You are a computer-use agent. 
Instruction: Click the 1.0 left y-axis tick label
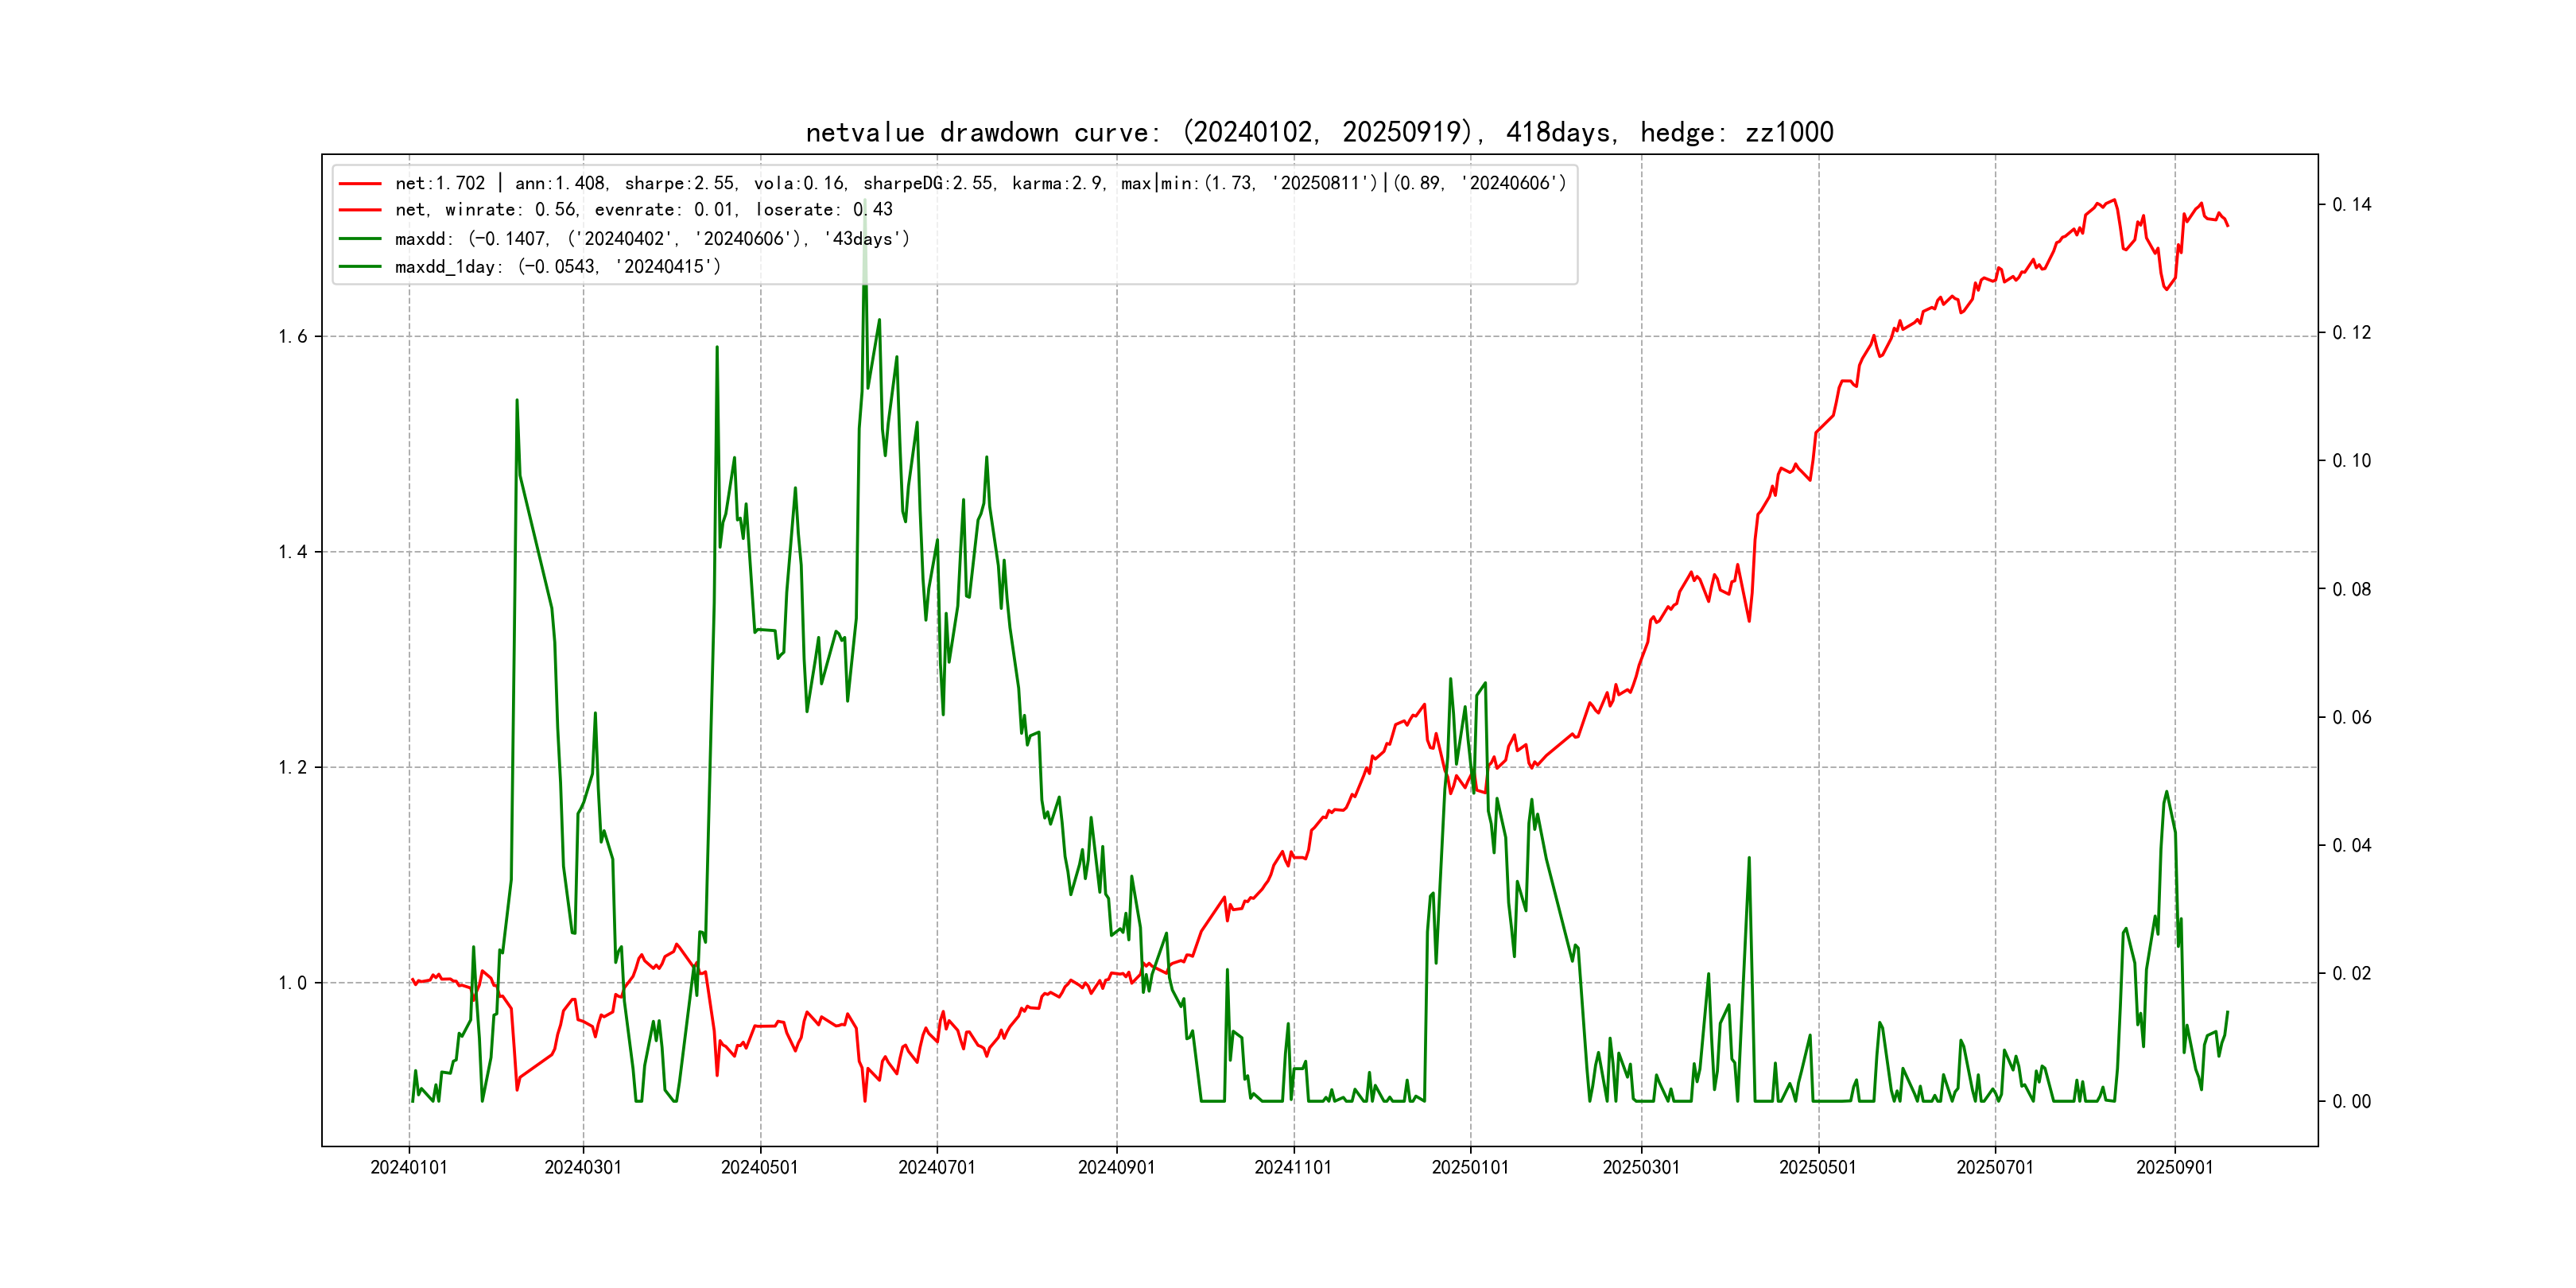293,984
